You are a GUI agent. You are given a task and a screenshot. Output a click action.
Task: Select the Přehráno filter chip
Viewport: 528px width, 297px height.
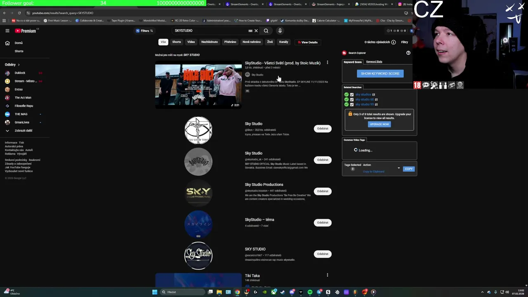coord(230,42)
